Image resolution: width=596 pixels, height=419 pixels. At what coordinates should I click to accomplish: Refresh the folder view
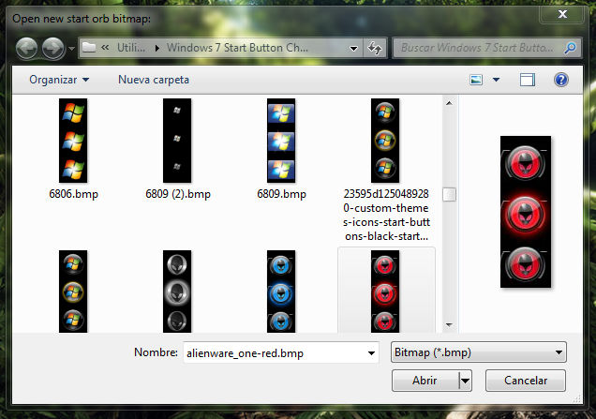click(x=375, y=48)
